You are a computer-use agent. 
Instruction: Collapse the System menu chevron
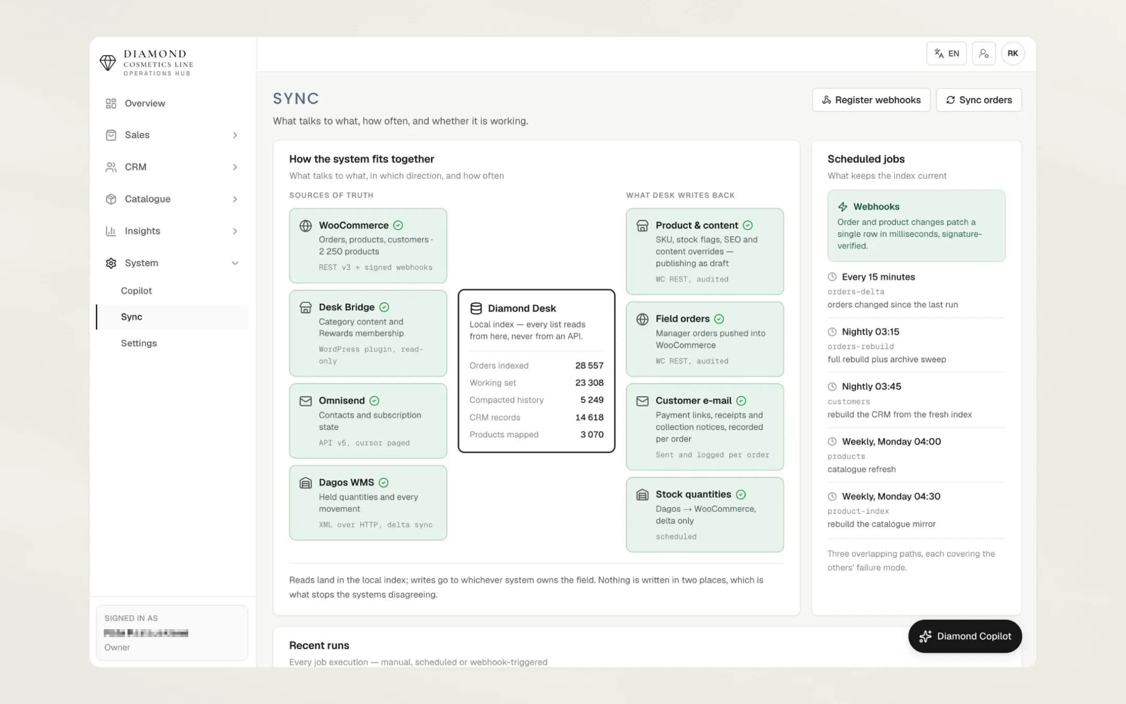coord(235,263)
